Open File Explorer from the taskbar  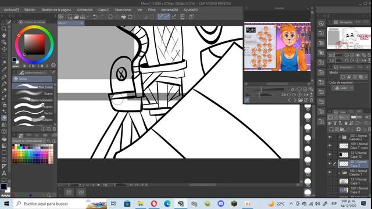(x=141, y=203)
